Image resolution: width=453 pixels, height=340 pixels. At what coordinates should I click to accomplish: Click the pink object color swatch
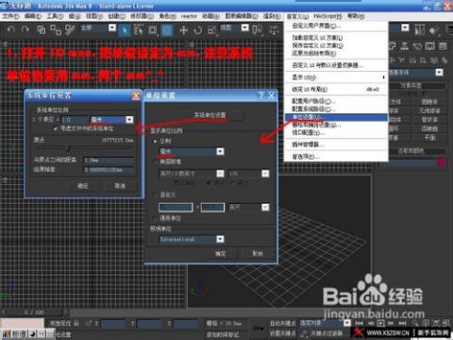442,162
